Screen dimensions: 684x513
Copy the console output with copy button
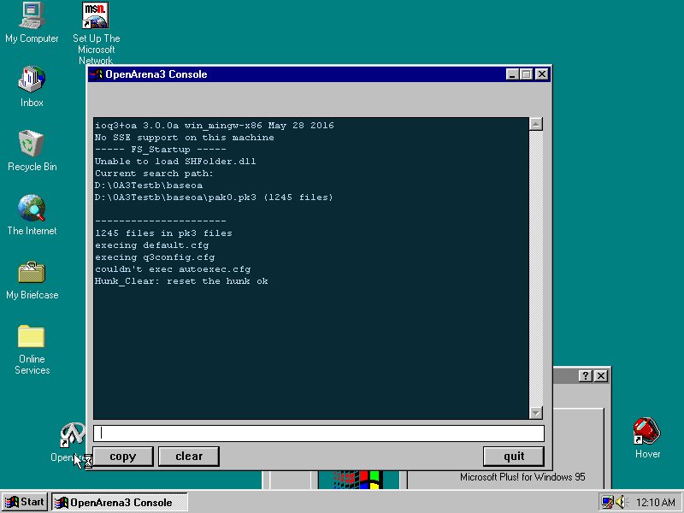coord(123,457)
